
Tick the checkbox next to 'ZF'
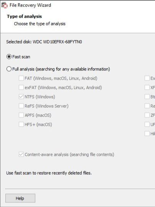[x=147, y=115]
